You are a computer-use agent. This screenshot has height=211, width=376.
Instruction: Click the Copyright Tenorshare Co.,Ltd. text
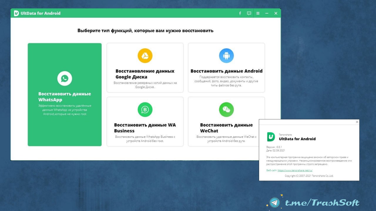[x=309, y=176]
